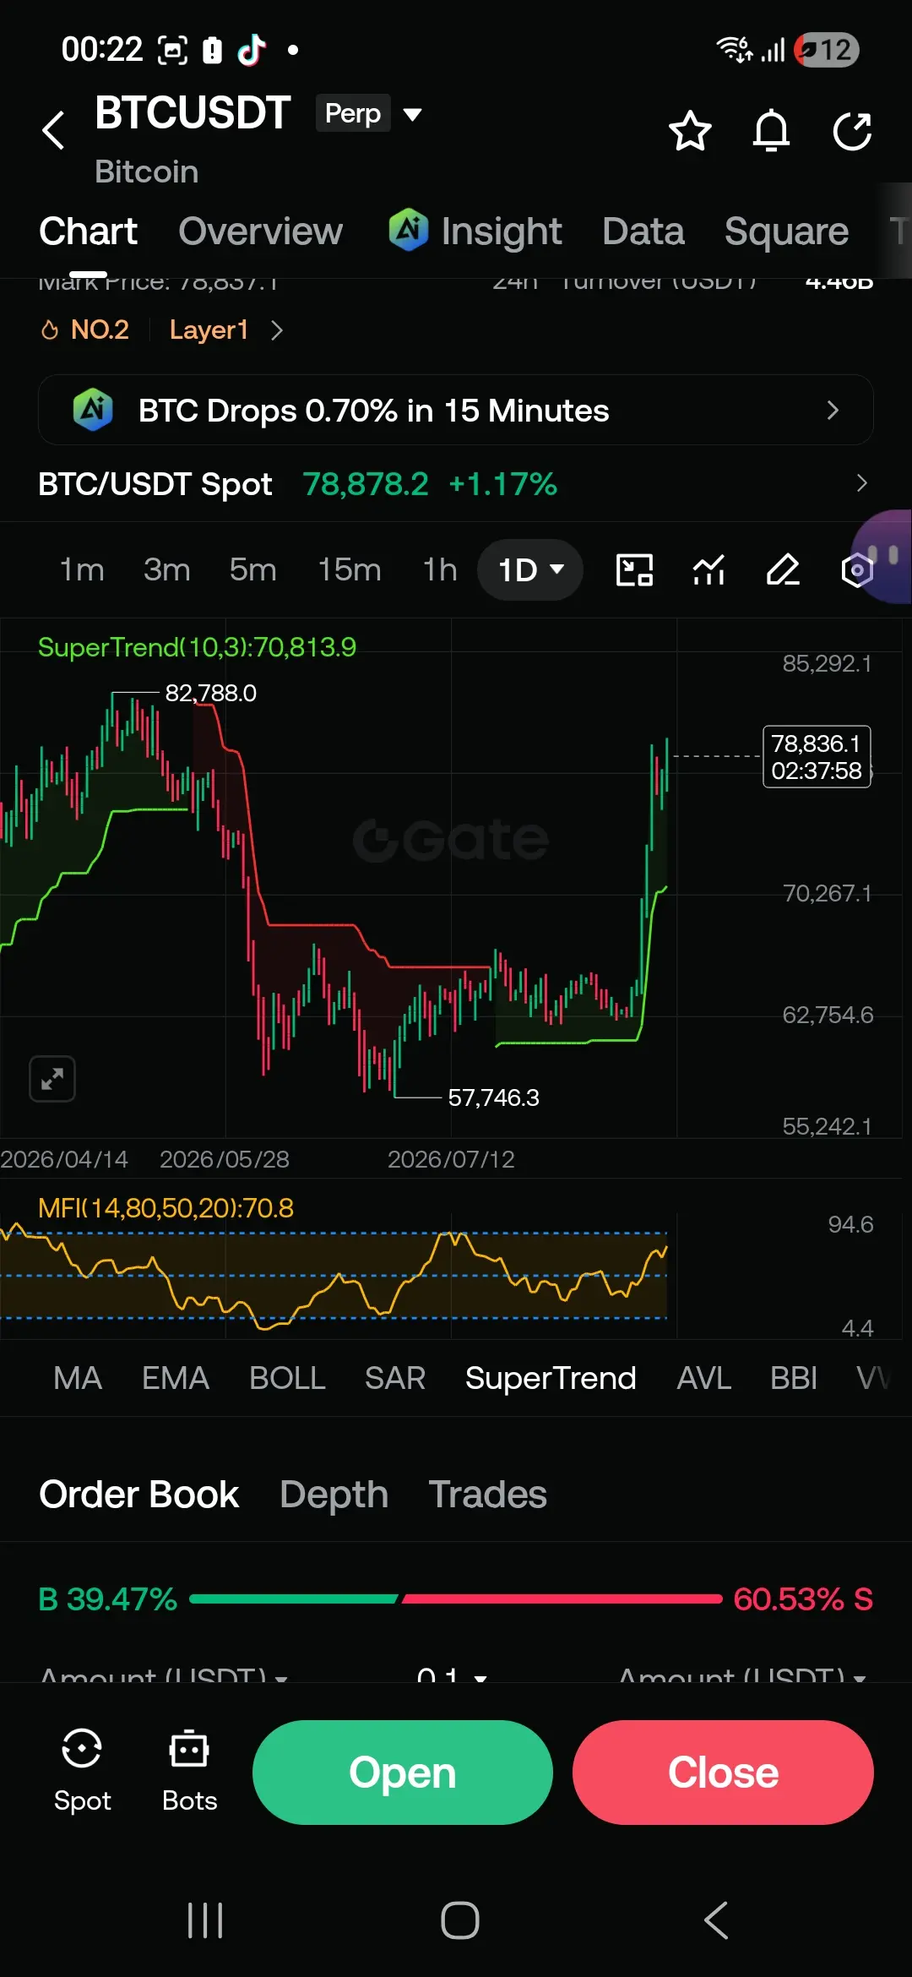
Task: Toggle the AVL indicator
Action: click(x=704, y=1378)
